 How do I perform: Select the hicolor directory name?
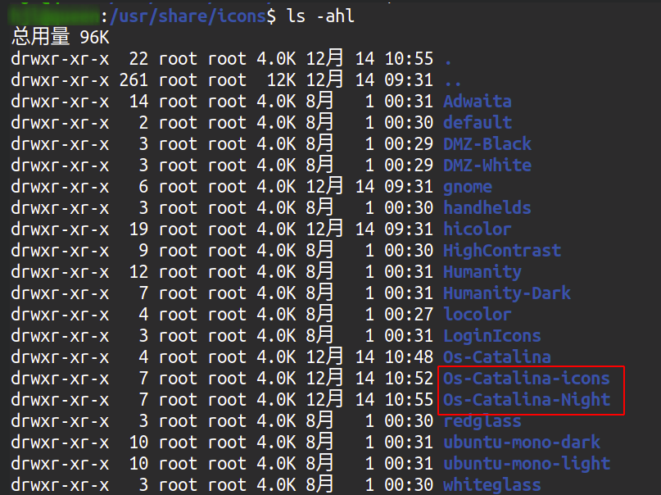tap(478, 229)
